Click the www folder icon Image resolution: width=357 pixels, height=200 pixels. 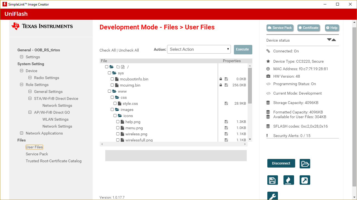click(x=114, y=91)
